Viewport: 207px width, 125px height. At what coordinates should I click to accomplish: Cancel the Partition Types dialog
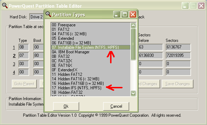coord(116,106)
